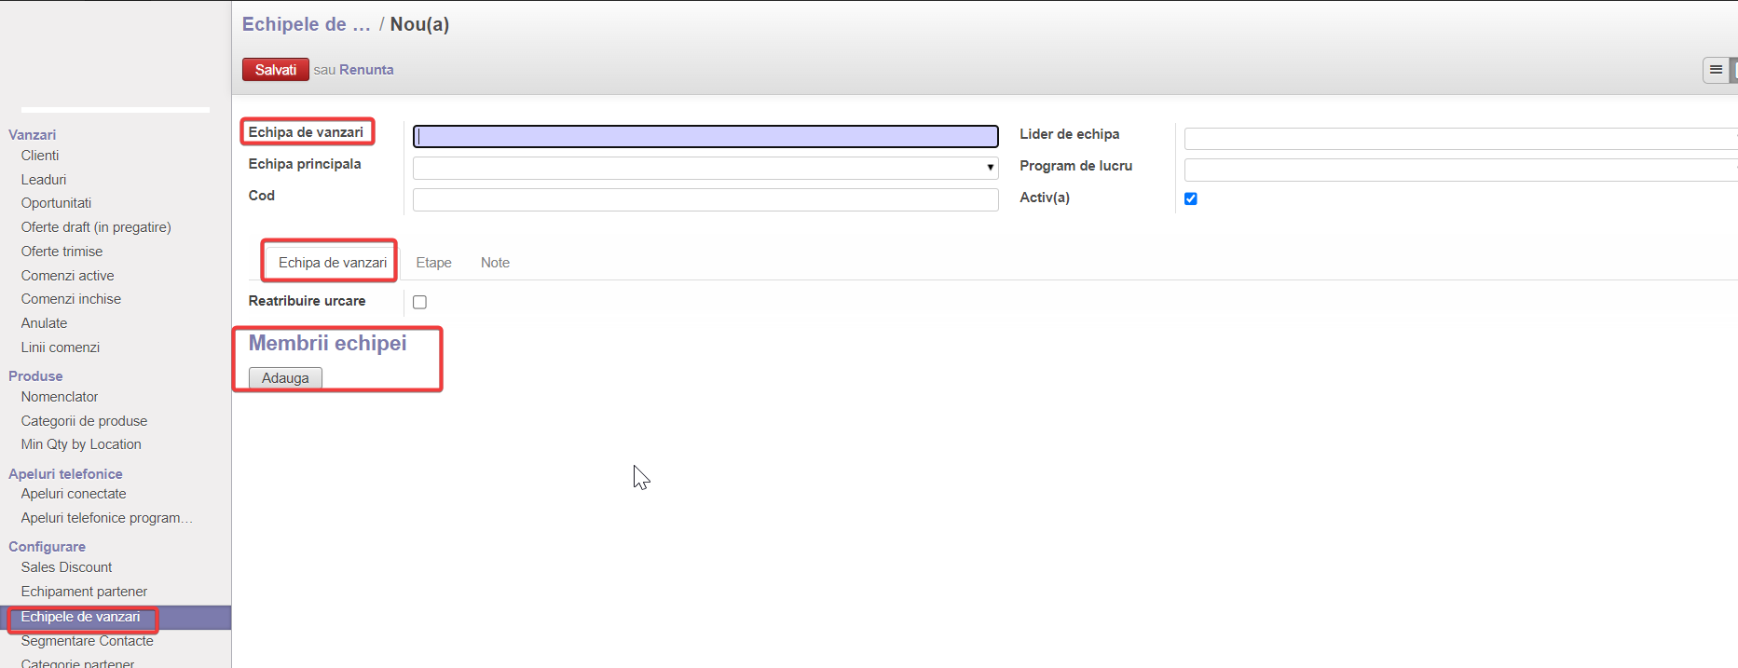The width and height of the screenshot is (1738, 668).
Task: Navigate to Nomenclator under Produse
Action: 60,397
